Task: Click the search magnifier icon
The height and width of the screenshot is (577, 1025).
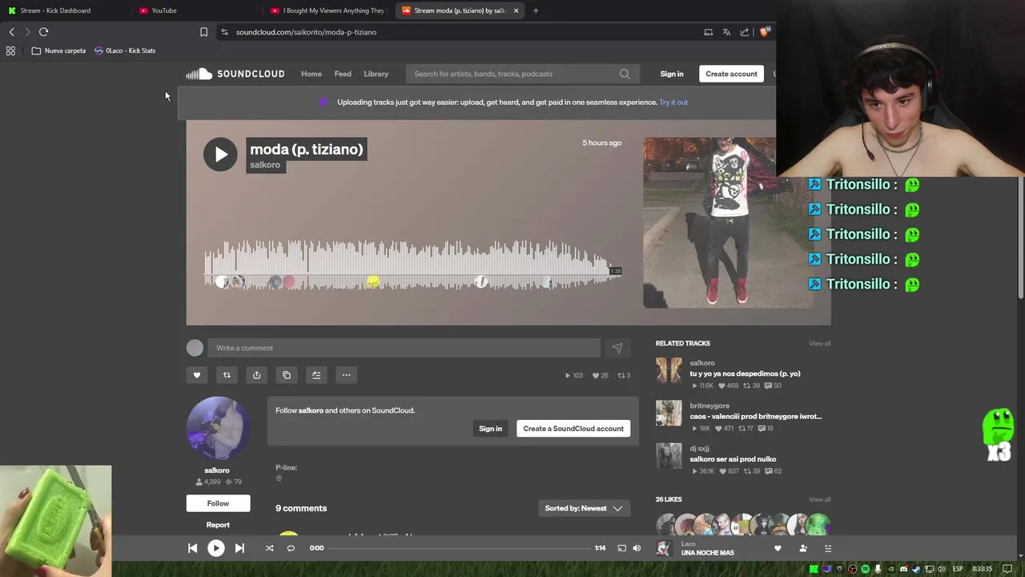Action: click(625, 74)
